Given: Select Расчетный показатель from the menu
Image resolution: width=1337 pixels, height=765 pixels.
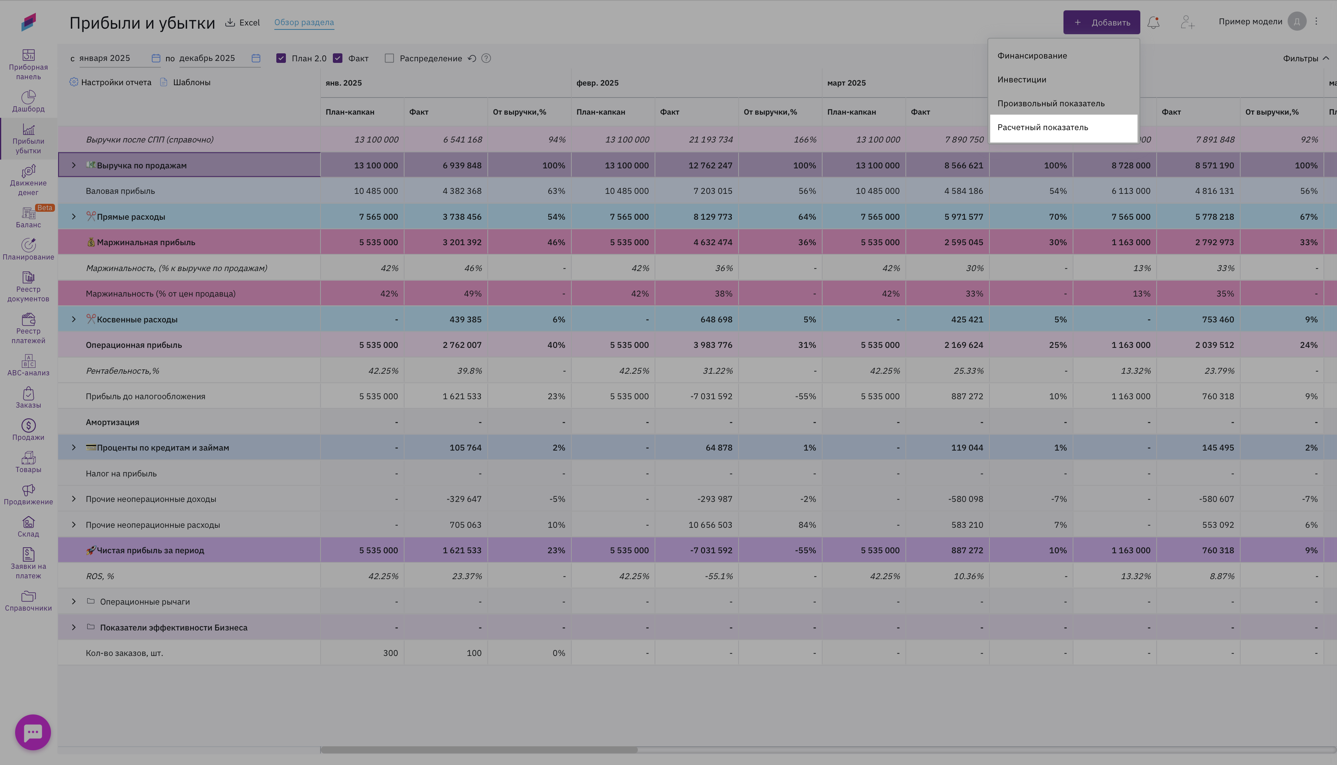Looking at the screenshot, I should 1043,128.
